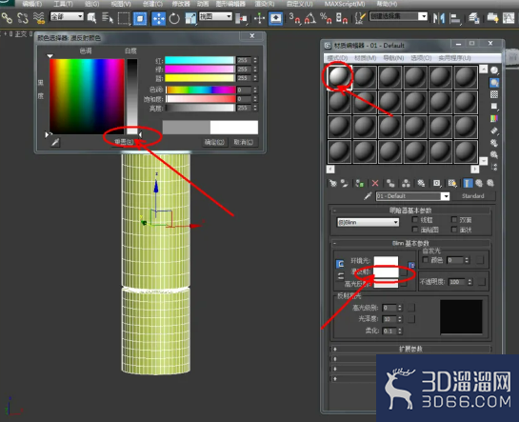Click the diffuse color map button
519x422 pixels.
point(404,272)
